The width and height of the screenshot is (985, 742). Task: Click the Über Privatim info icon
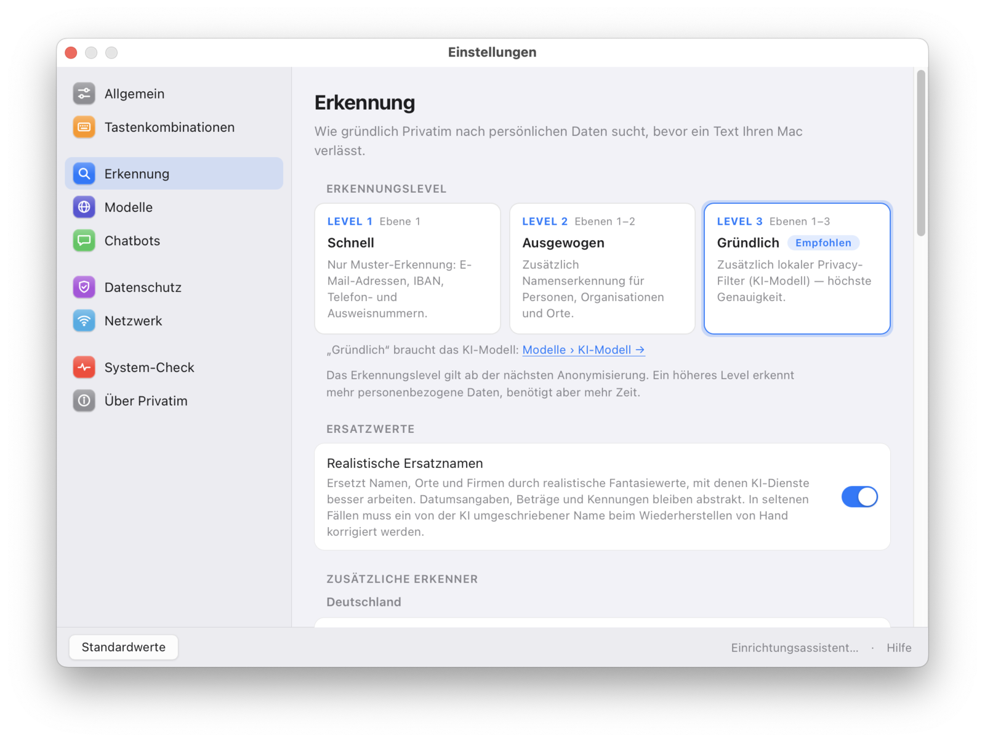[84, 401]
